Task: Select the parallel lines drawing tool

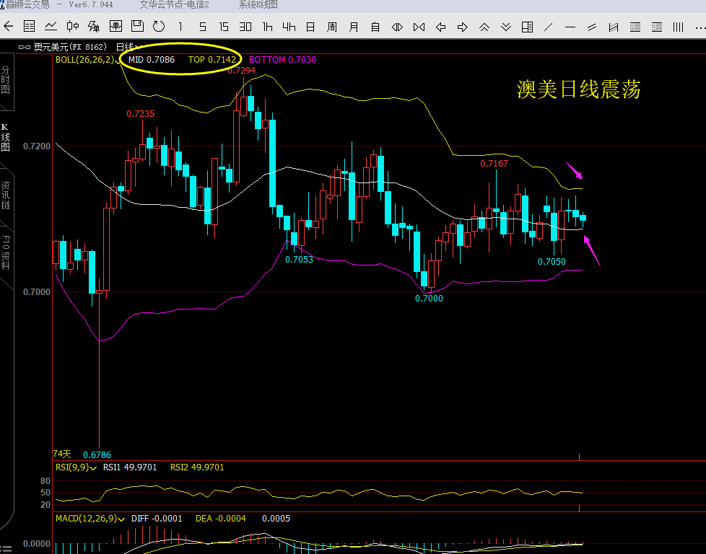Action: [592, 27]
